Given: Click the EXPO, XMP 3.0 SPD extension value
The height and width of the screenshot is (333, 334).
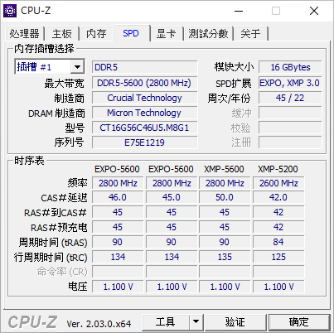Looking at the screenshot, I should (290, 83).
